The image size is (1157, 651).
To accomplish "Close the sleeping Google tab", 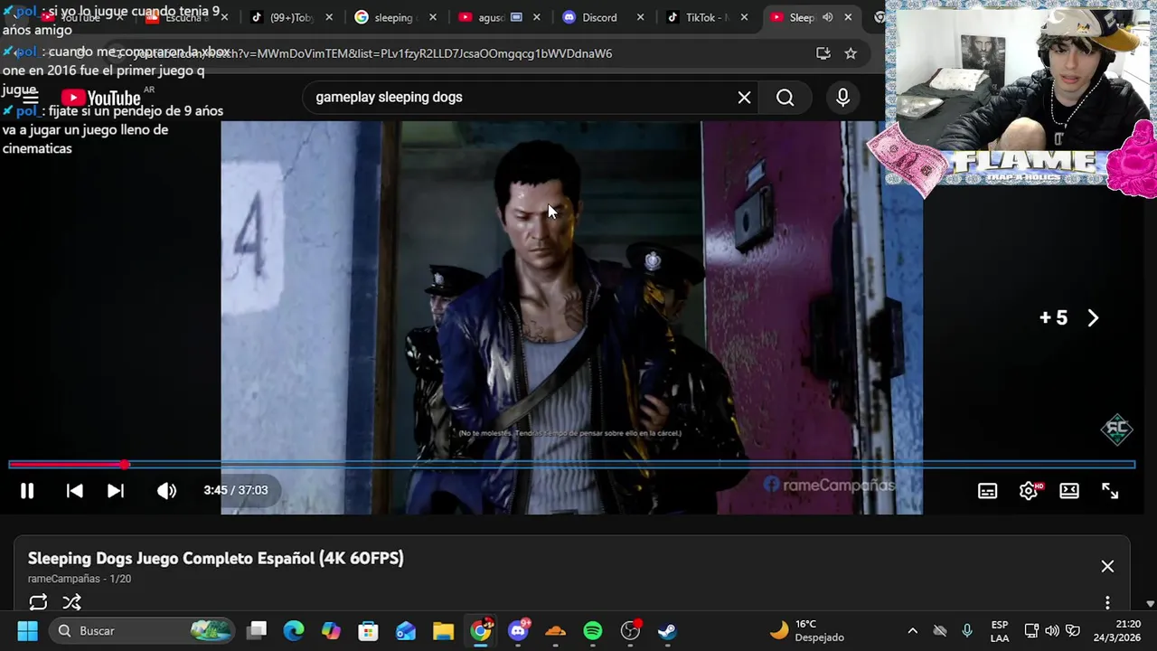I will (x=433, y=17).
